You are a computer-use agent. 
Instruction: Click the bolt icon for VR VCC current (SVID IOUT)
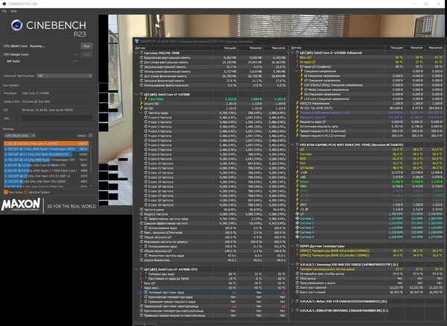click(297, 108)
